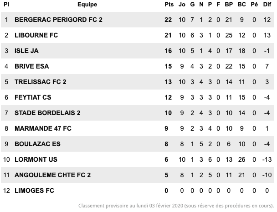Click the BP goals-for column header
277x212 pixels.
pyautogui.click(x=229, y=5)
